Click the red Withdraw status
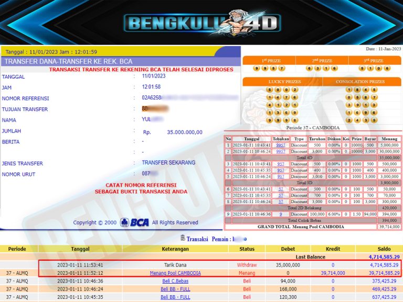Image resolution: width=403 pixels, height=302 pixels. click(x=247, y=265)
